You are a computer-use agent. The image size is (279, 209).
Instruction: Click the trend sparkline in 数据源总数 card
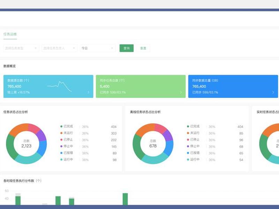pos(59,86)
